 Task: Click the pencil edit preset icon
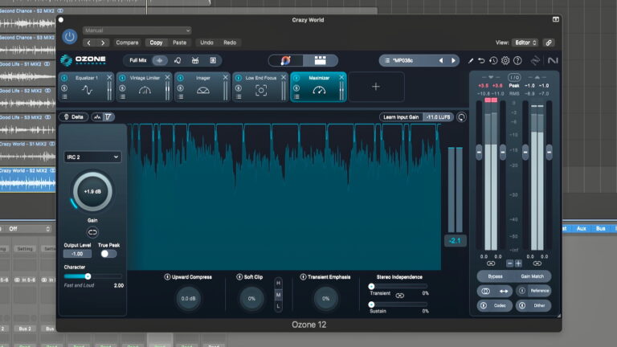point(471,60)
